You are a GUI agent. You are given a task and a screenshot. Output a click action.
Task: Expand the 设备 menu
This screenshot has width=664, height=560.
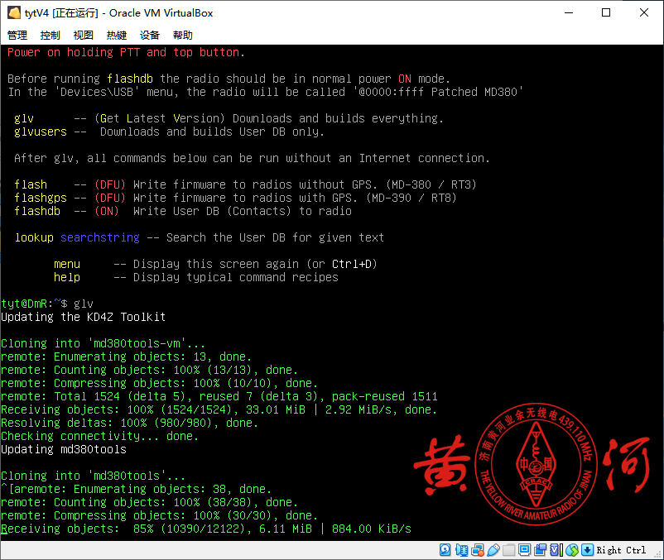150,36
